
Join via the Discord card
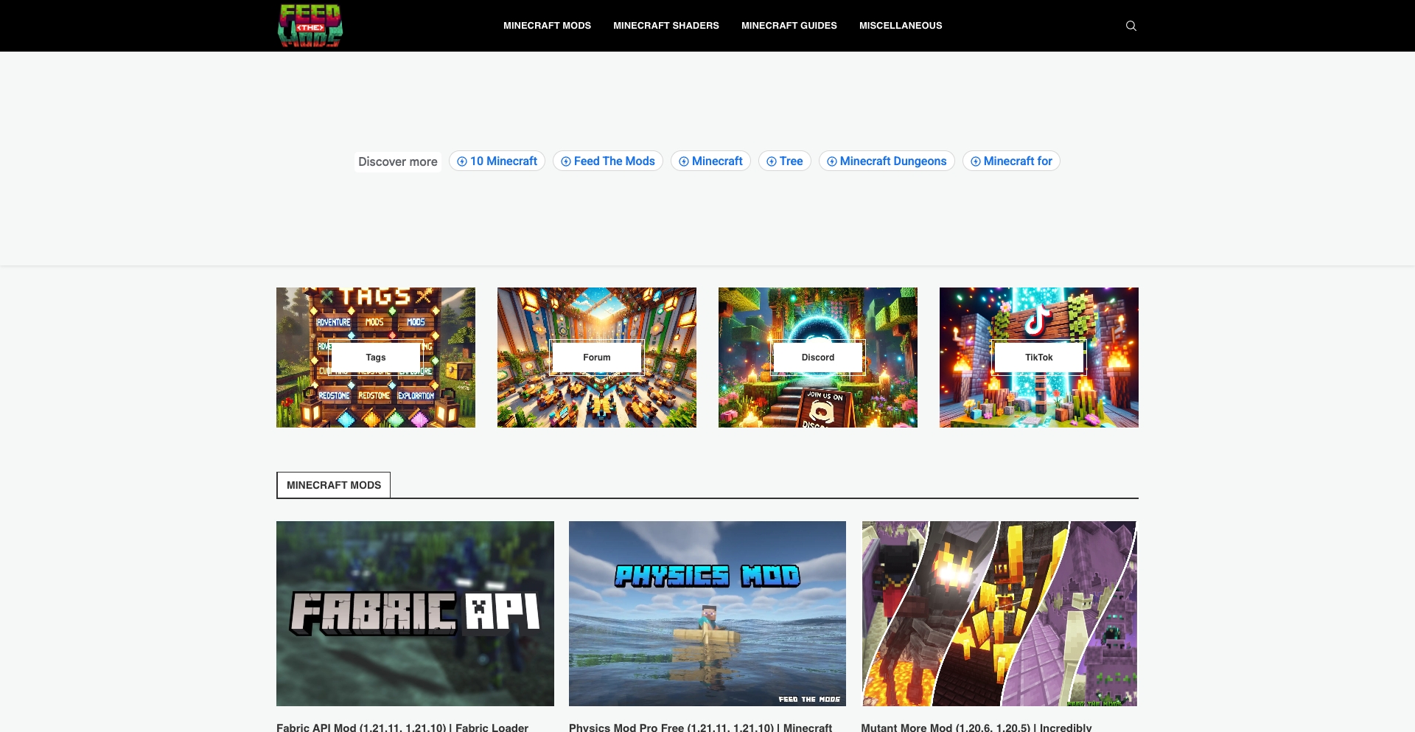point(818,357)
